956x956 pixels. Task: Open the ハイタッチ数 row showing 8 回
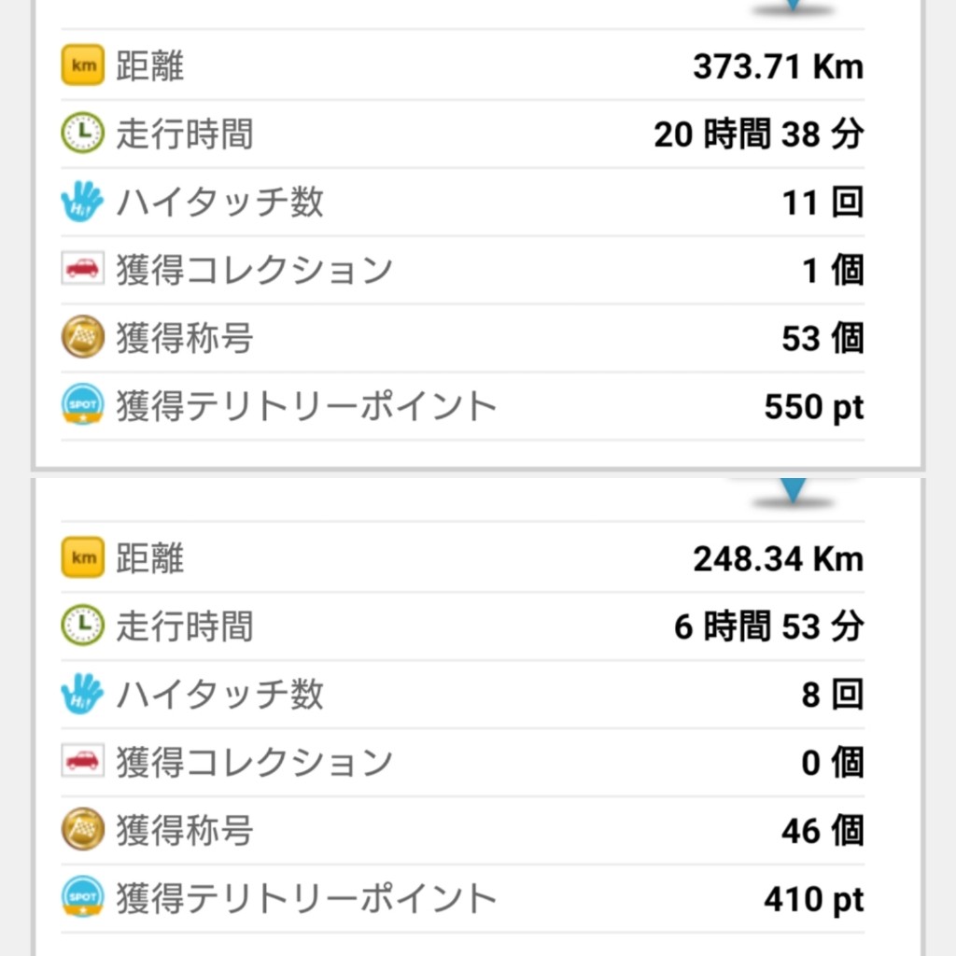(x=463, y=694)
